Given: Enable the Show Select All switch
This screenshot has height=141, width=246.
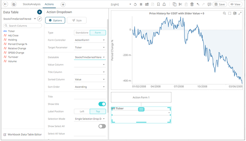Looking at the screenshot, I should coord(102,126).
